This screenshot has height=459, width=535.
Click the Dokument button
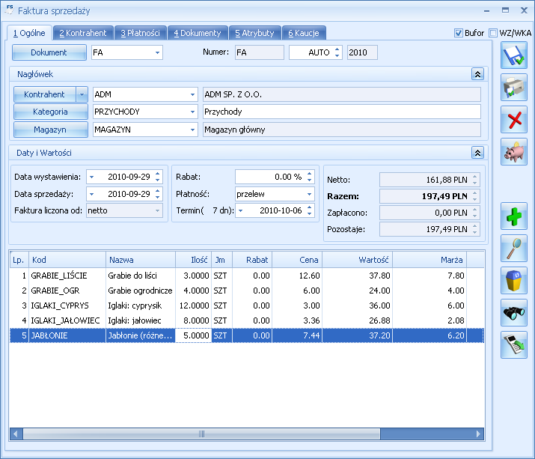click(x=49, y=52)
